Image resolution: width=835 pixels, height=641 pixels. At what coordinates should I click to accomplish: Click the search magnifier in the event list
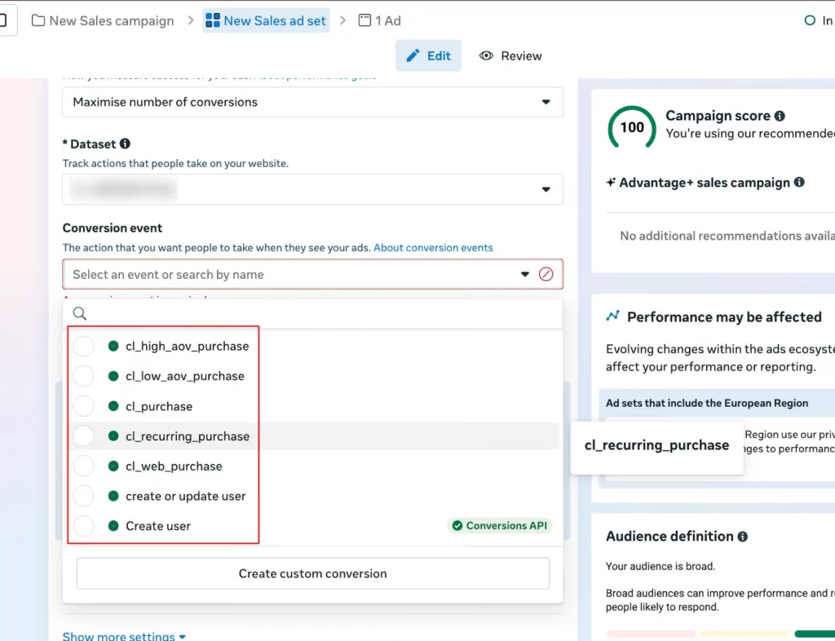[78, 313]
